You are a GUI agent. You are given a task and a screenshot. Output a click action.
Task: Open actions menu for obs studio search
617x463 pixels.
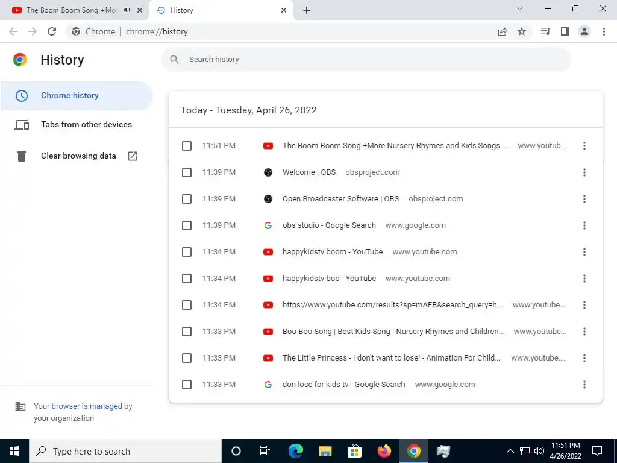[584, 225]
